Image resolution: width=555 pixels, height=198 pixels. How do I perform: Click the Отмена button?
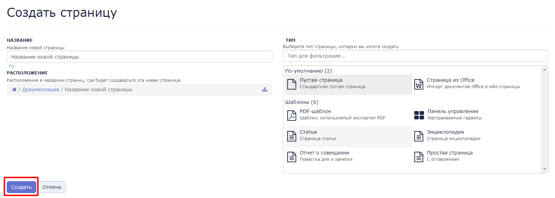52,187
